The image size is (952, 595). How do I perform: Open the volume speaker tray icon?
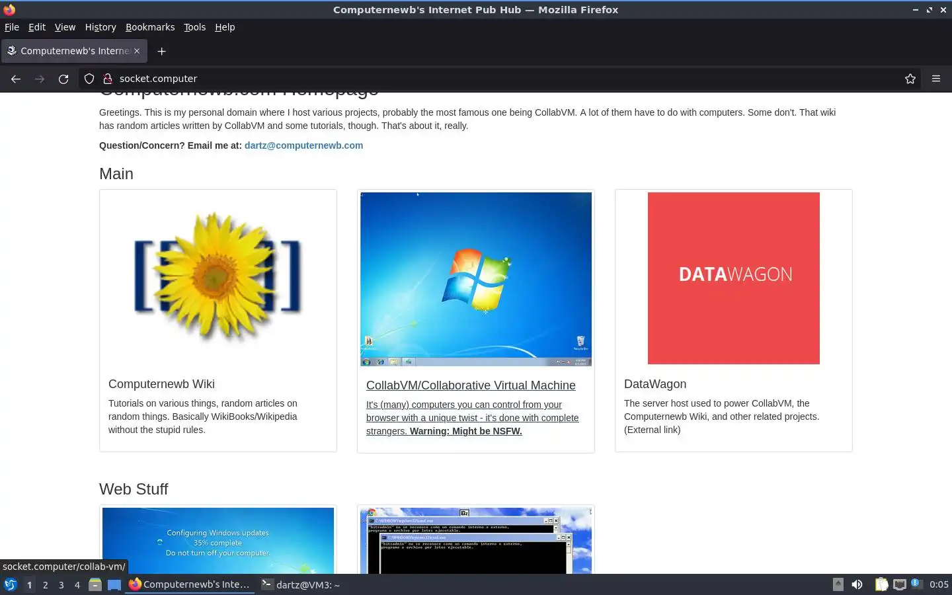click(857, 584)
